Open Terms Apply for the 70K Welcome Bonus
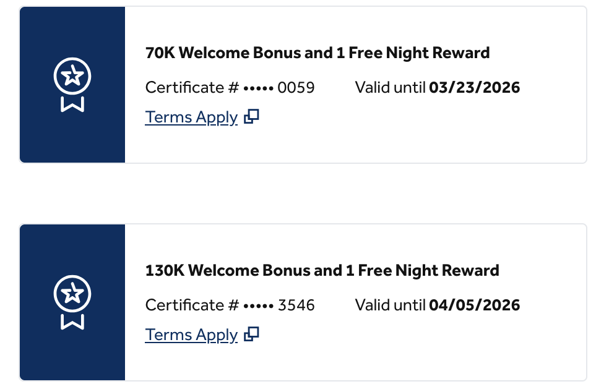This screenshot has width=609, height=392. point(191,117)
